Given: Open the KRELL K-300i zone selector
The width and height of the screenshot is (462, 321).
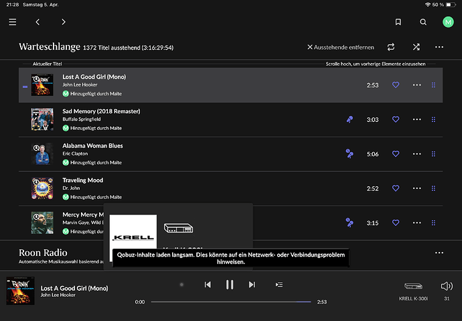Looking at the screenshot, I should tap(413, 291).
